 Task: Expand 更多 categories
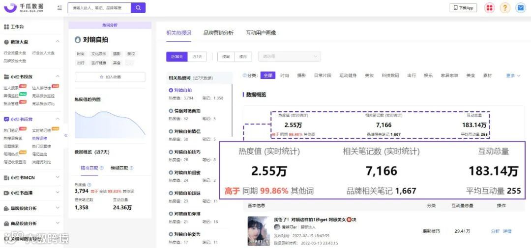(x=513, y=75)
